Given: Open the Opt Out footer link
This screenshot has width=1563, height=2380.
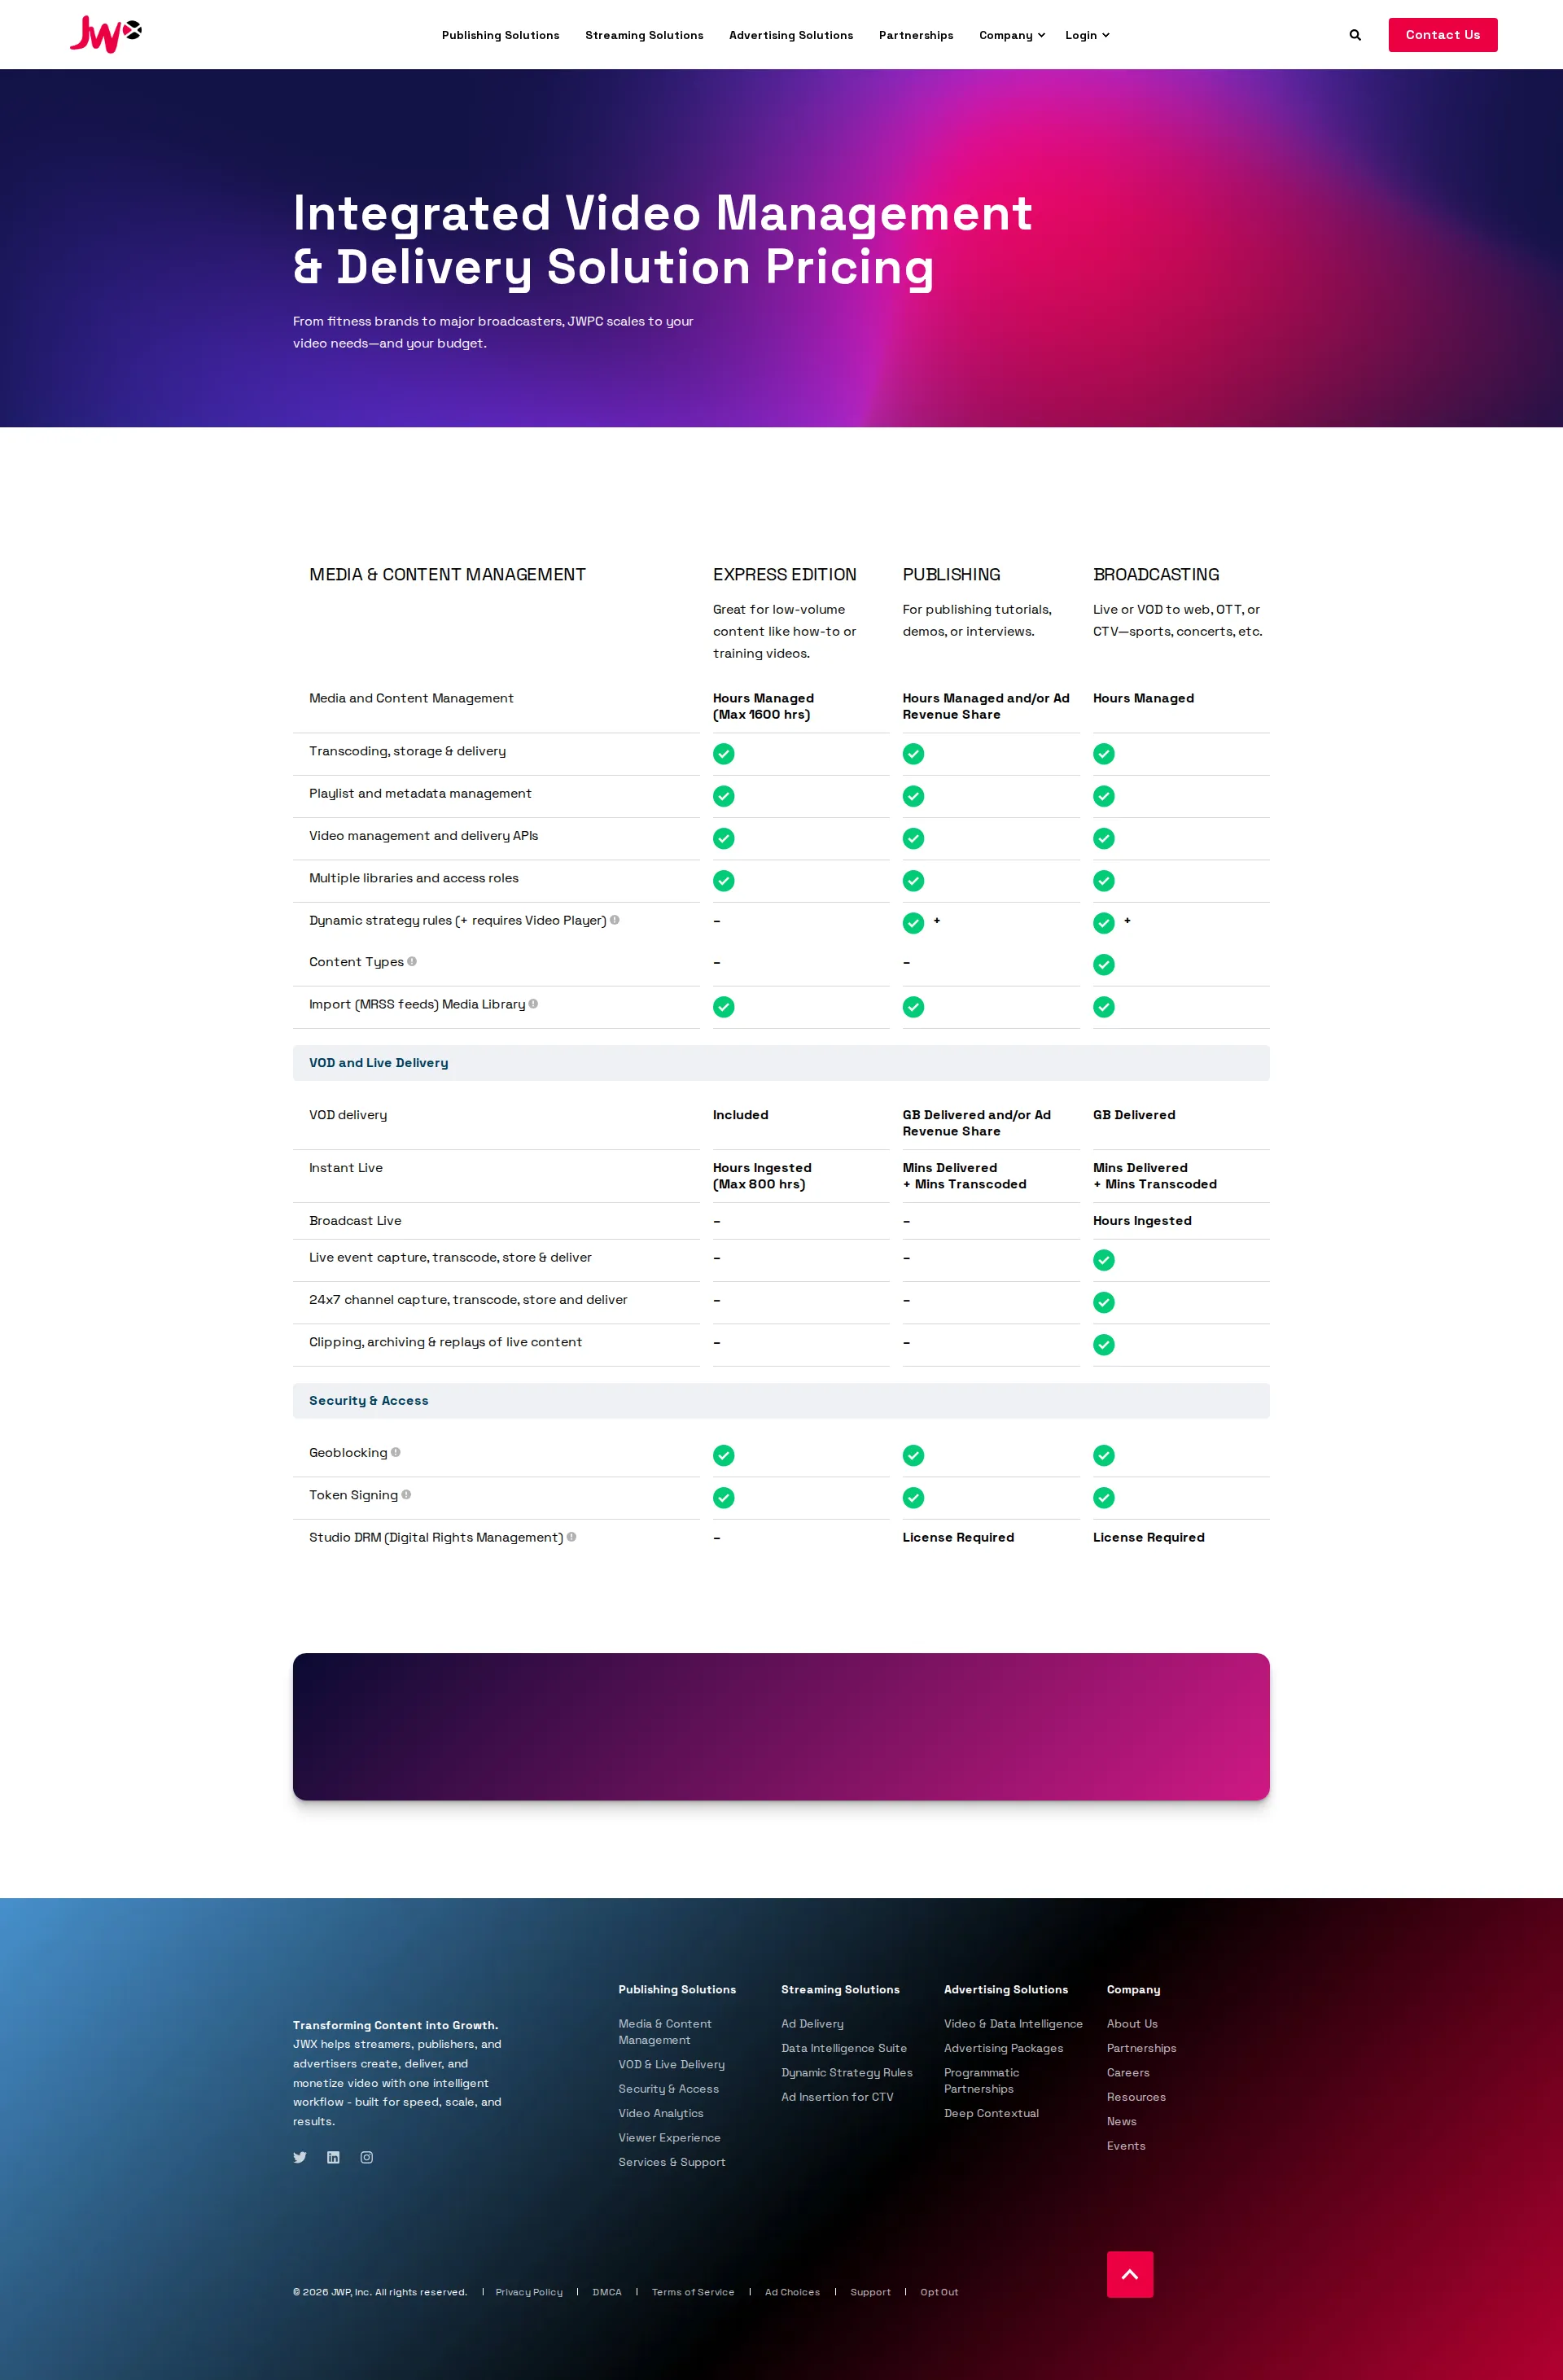Looking at the screenshot, I should coord(939,2292).
